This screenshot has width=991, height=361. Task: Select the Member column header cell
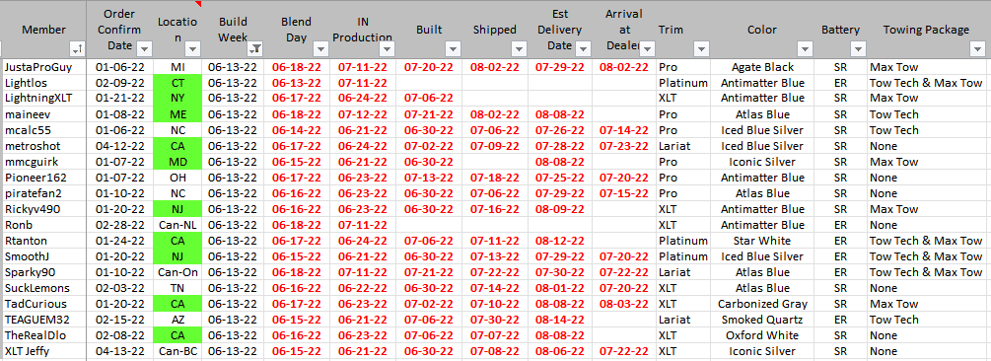(44, 29)
